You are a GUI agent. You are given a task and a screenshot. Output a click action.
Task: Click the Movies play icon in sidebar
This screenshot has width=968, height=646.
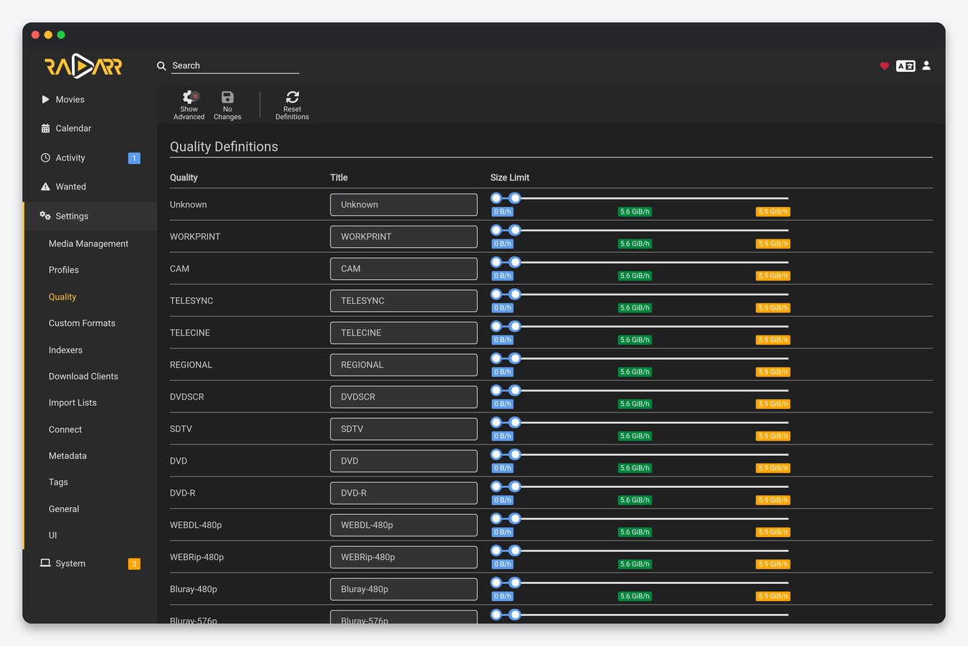point(46,99)
